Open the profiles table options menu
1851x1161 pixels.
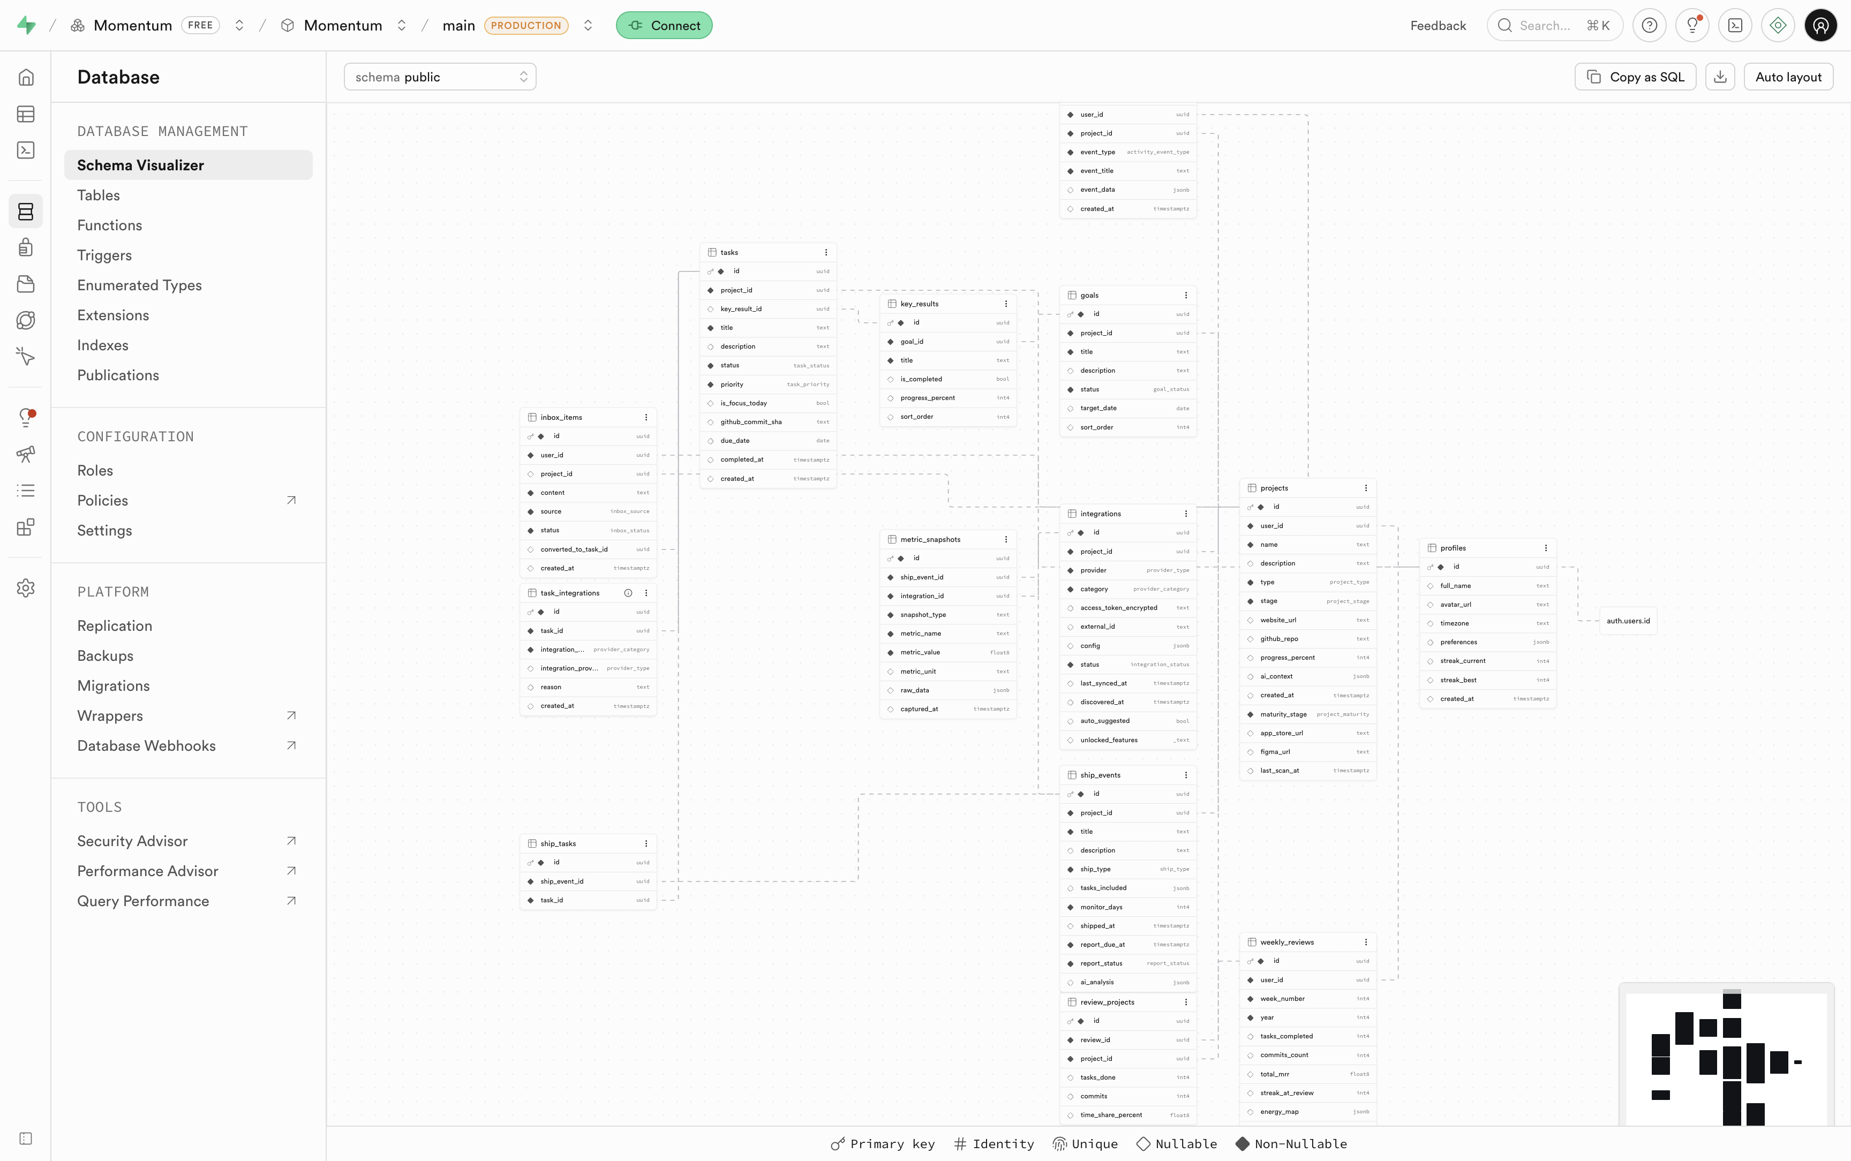click(x=1545, y=548)
